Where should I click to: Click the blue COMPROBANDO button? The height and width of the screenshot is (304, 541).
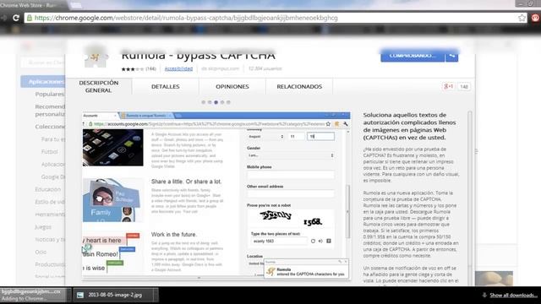pyautogui.click(x=413, y=56)
